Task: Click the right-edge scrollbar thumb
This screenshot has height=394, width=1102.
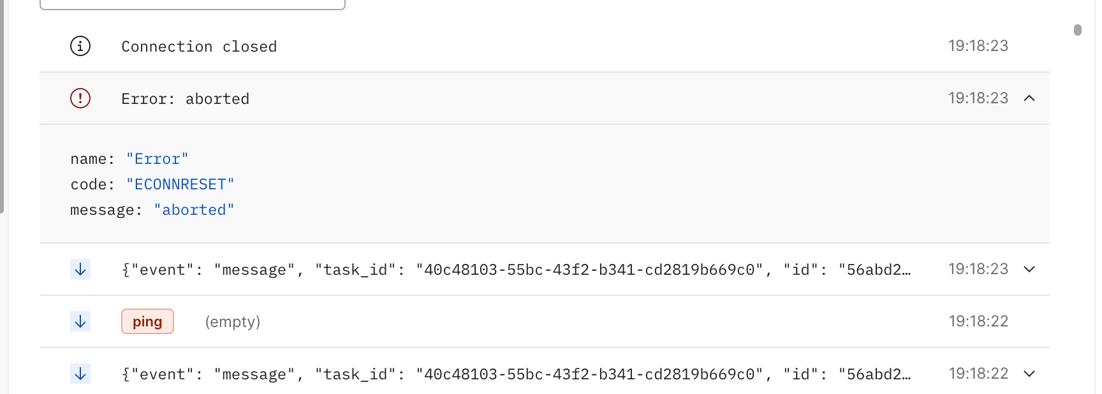Action: (1078, 29)
